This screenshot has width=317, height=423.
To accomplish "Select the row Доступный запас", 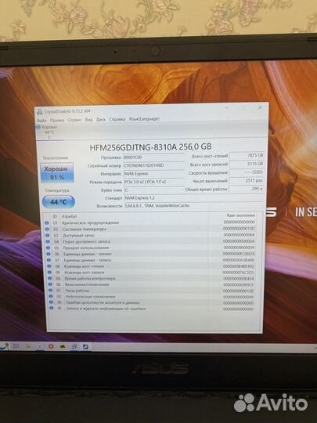I will (151, 235).
